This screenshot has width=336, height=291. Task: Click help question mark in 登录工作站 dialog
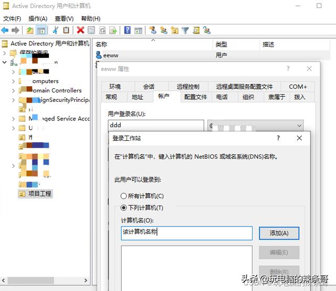click(278, 138)
